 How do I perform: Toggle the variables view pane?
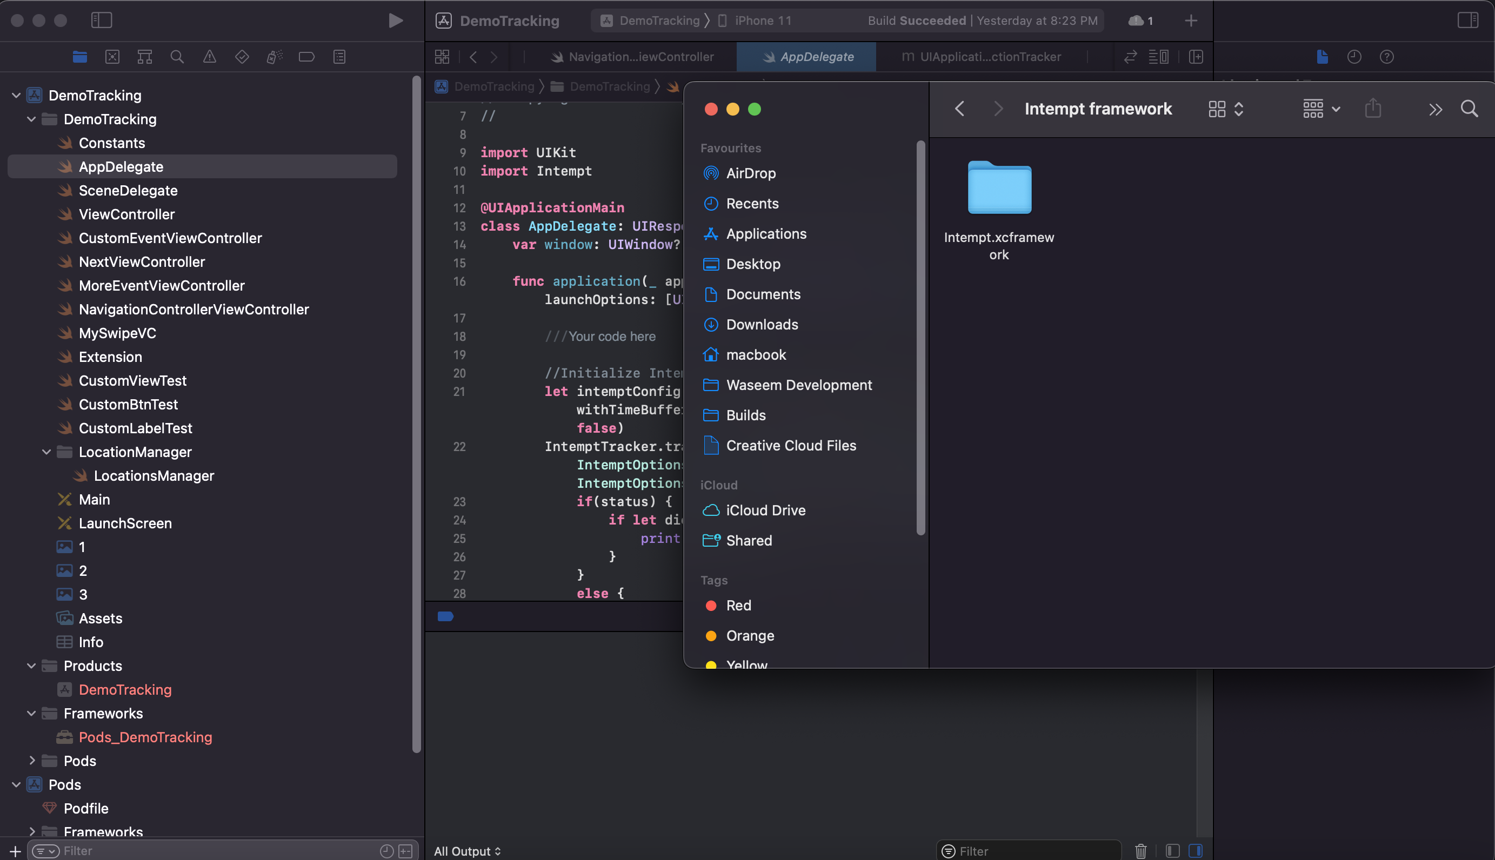(1173, 851)
